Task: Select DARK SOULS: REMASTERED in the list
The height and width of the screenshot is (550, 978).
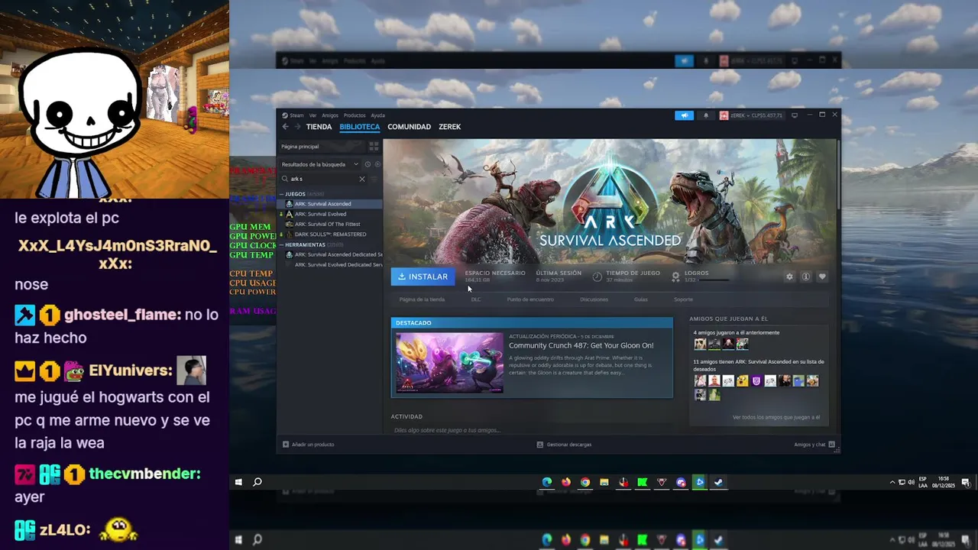Action: pos(329,234)
